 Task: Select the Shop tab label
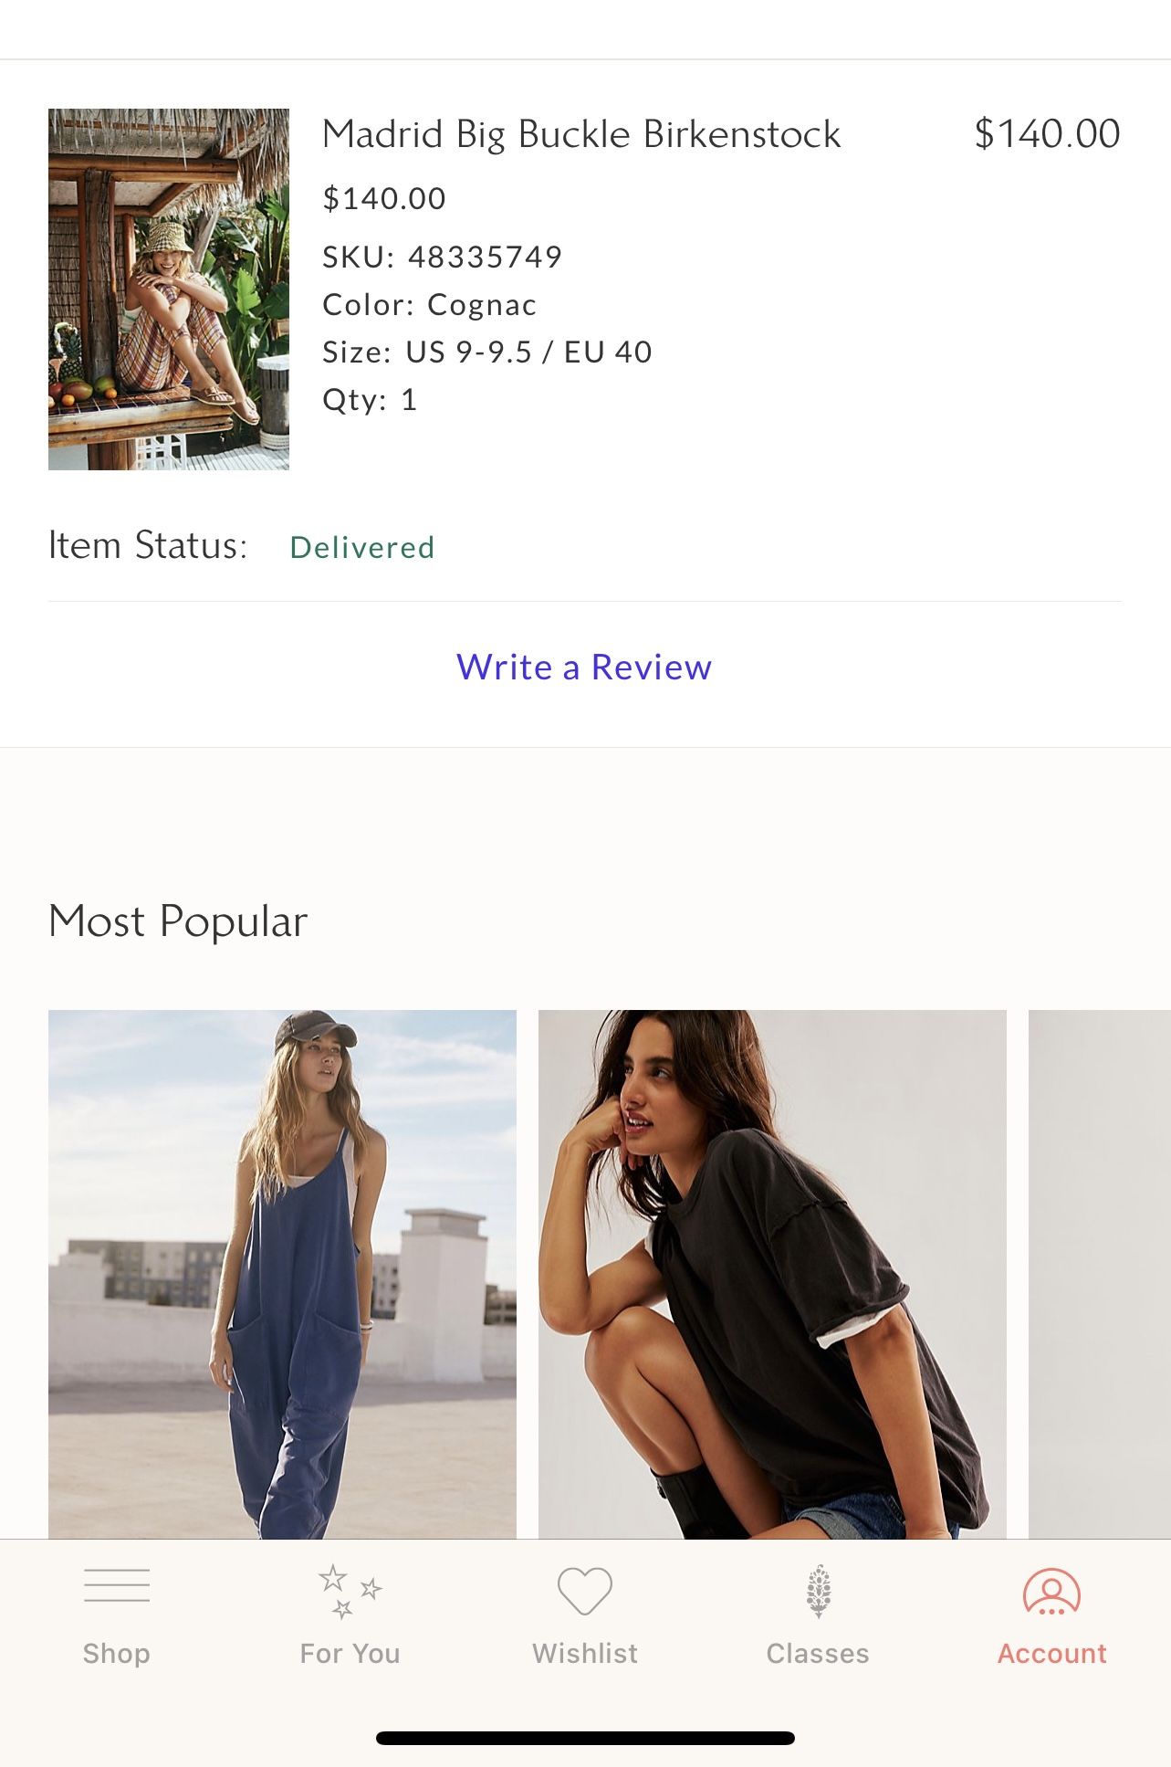(116, 1653)
